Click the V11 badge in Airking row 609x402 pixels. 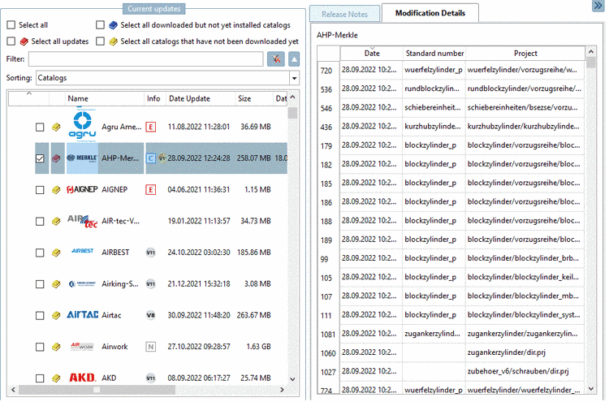pos(151,284)
